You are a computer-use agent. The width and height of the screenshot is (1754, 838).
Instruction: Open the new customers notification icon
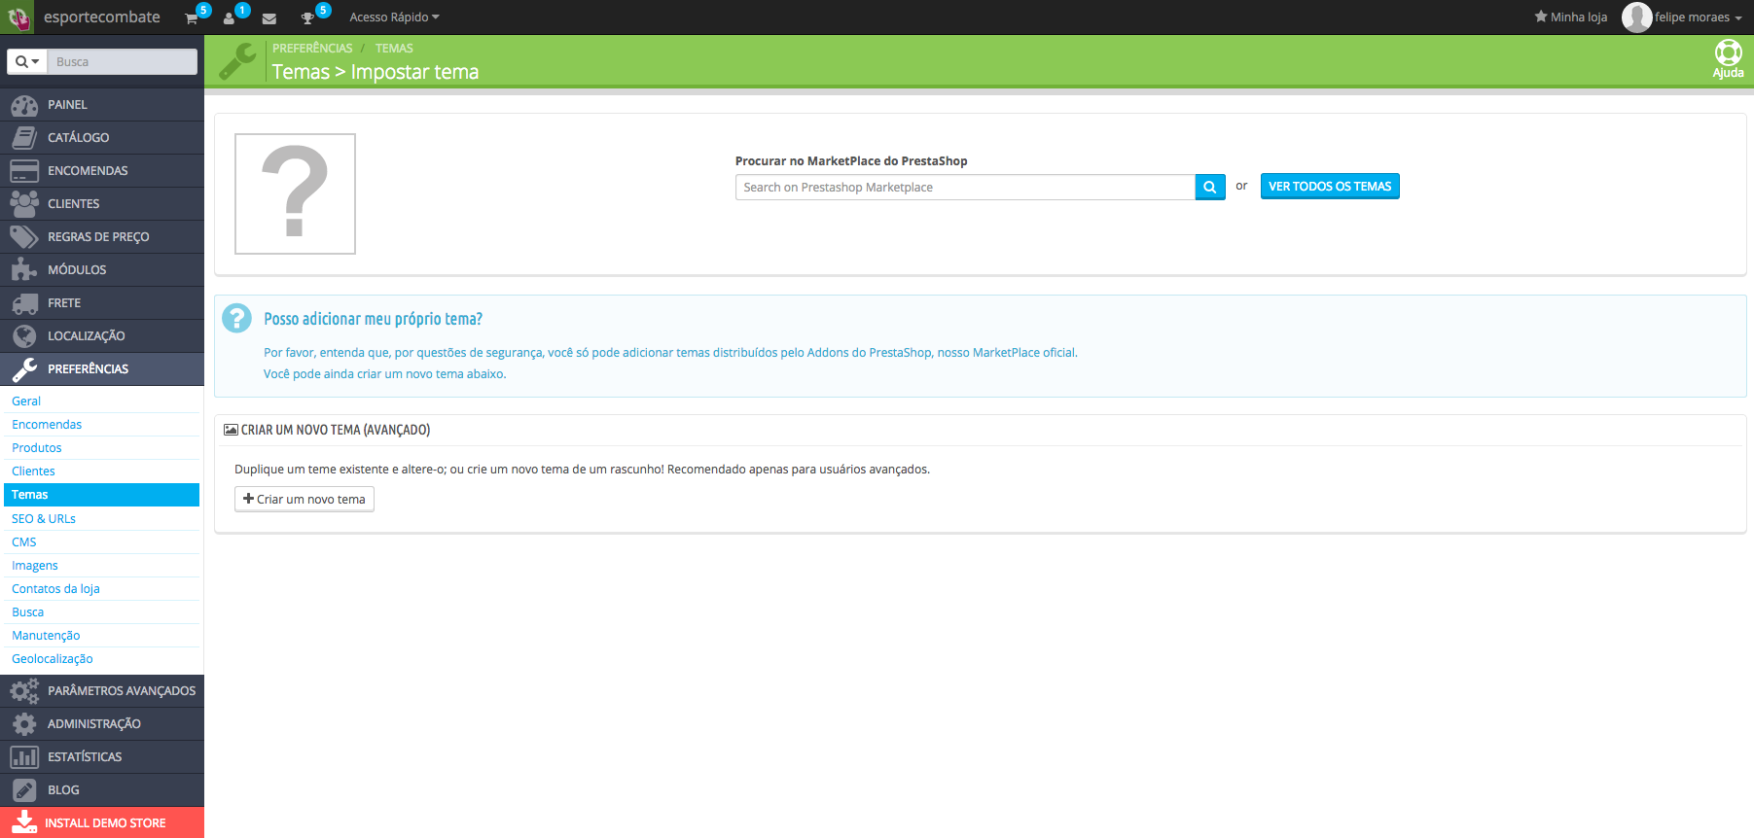tap(230, 18)
